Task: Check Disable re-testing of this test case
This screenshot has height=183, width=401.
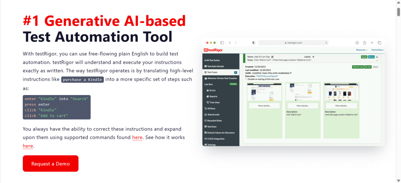Action: click(x=246, y=79)
